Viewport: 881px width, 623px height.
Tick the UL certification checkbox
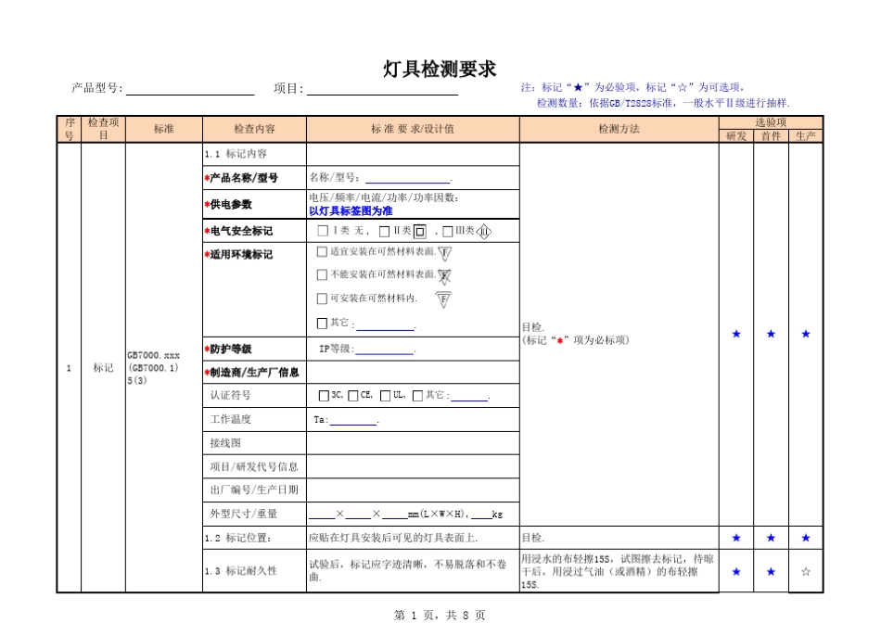click(386, 396)
